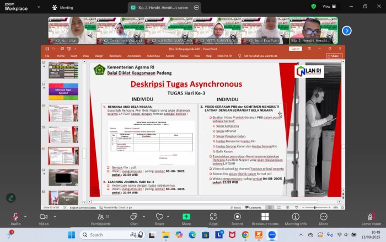
Task: Start recording with the Record button
Action: pyautogui.click(x=237, y=216)
